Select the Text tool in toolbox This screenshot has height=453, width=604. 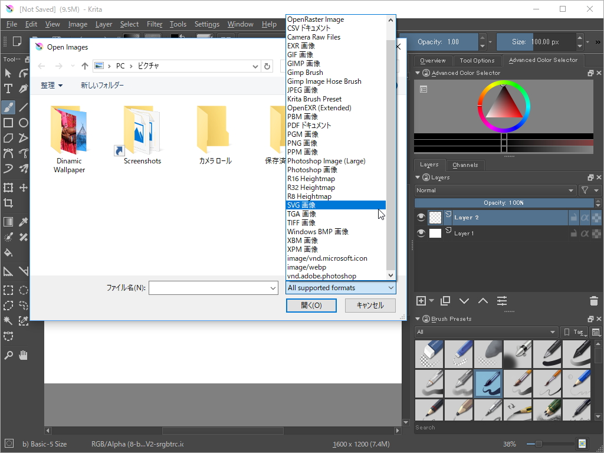pos(8,88)
